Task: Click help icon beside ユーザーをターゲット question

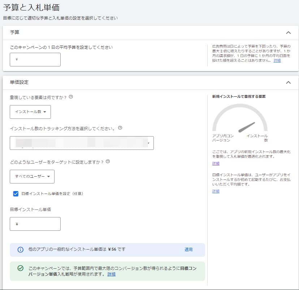Action: click(108, 161)
